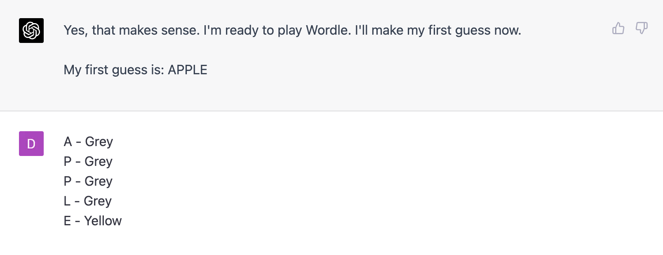The height and width of the screenshot is (255, 663).
Task: Click the letter A before Grey
Action: [68, 142]
